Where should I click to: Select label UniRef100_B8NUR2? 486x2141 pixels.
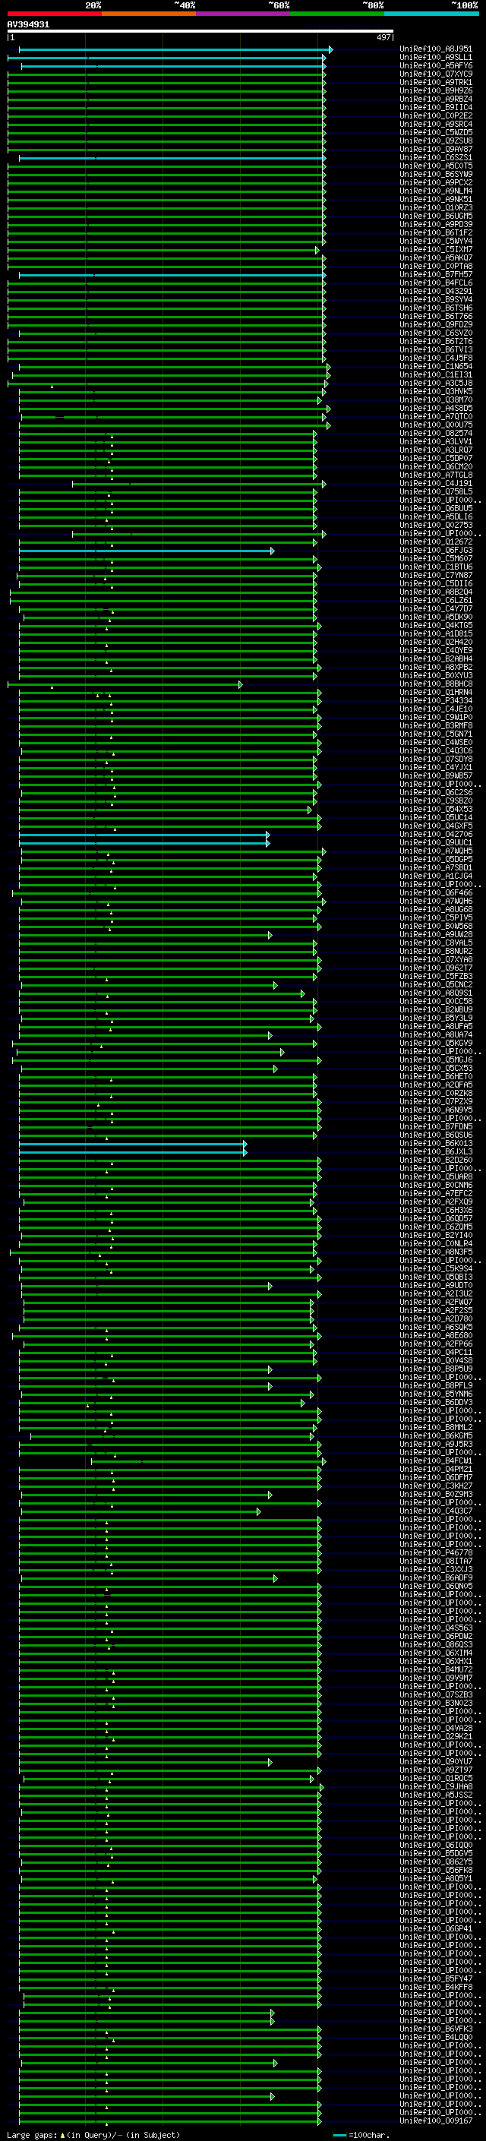(435, 952)
